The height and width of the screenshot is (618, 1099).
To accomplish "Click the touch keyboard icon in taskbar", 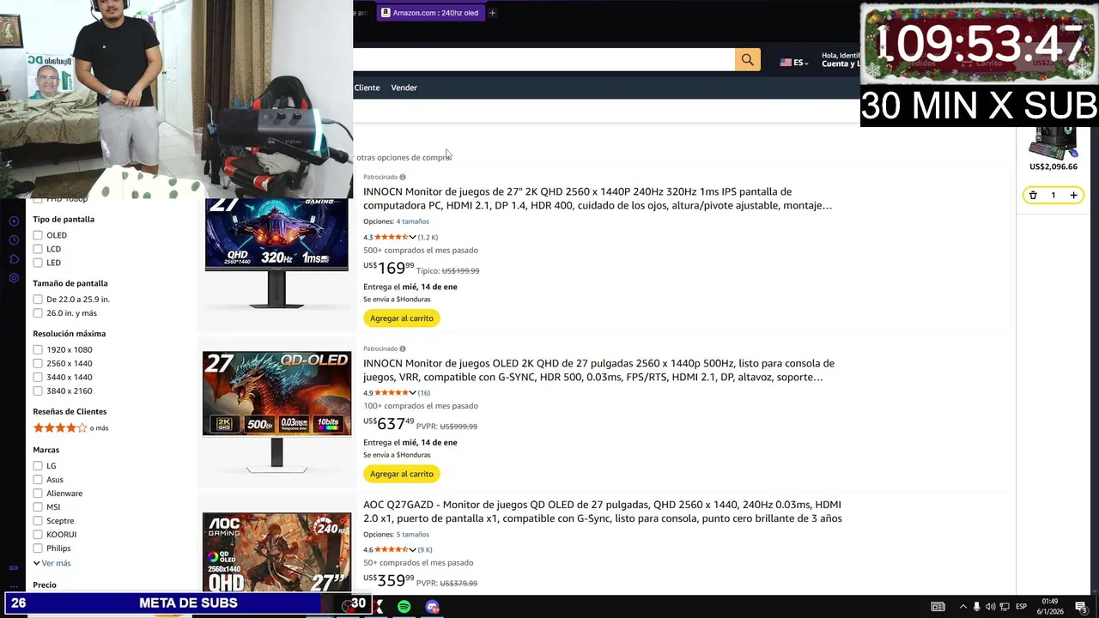I will [938, 607].
